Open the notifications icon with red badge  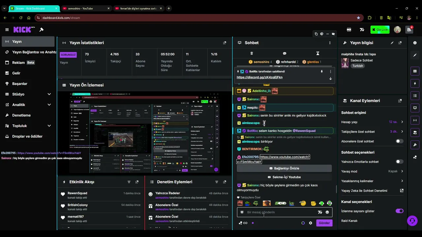tap(409, 30)
